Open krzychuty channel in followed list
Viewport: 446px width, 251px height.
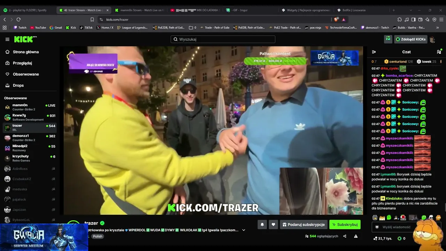click(30, 158)
